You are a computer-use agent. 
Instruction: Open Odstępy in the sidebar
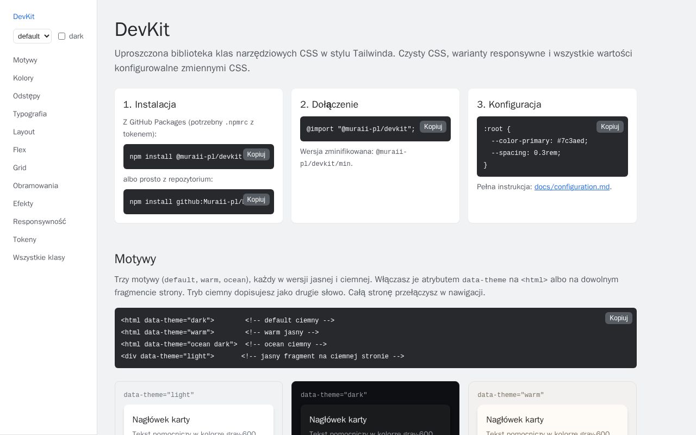click(27, 96)
